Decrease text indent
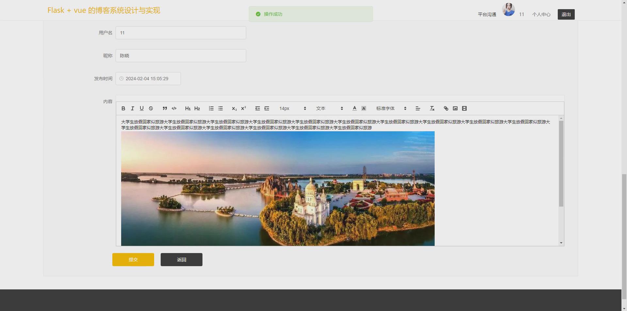This screenshot has width=627, height=311. click(x=258, y=108)
